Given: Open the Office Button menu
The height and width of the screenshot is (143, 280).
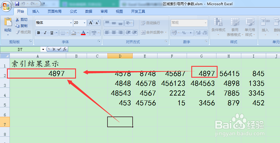Looking at the screenshot, I should pos(6,6).
